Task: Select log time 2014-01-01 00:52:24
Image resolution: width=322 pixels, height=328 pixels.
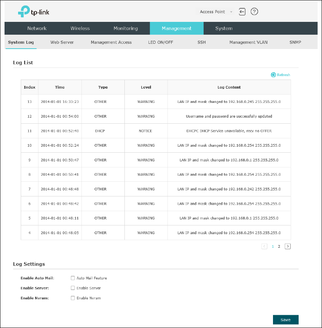Action: tap(60, 146)
